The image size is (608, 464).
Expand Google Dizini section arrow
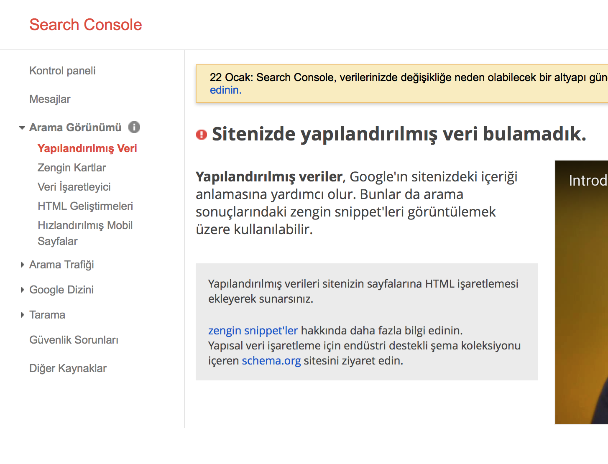point(22,290)
